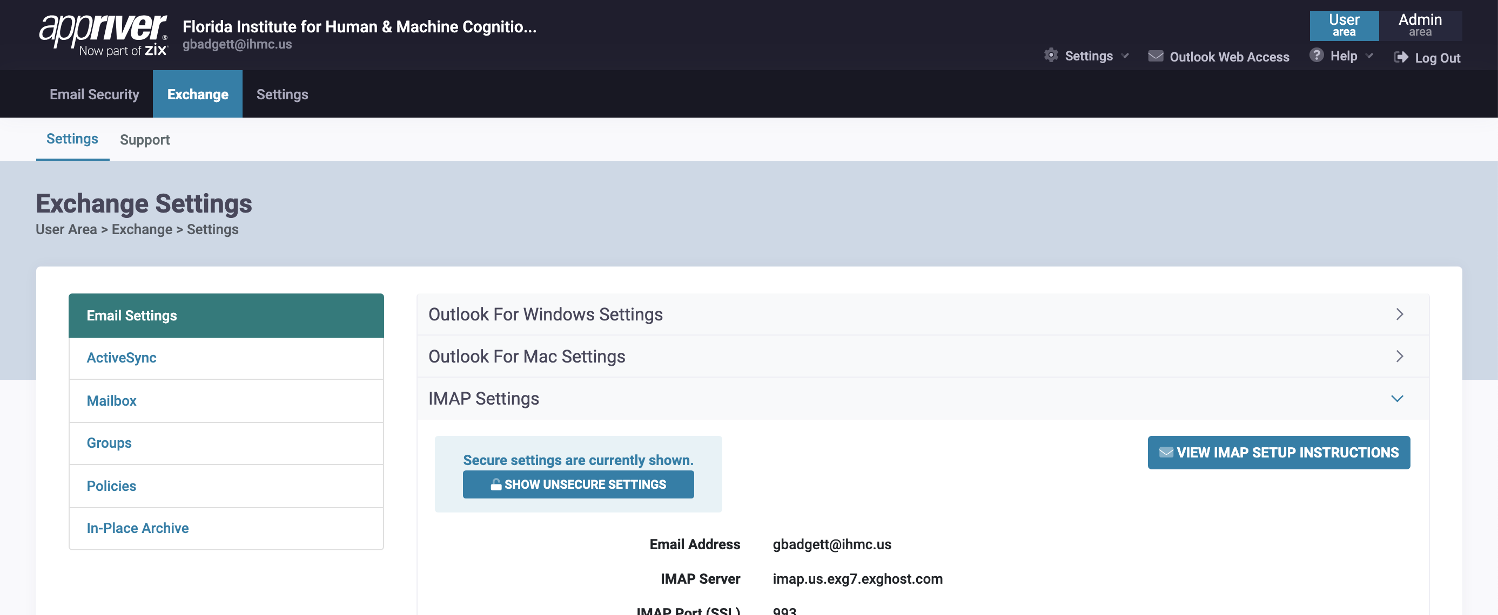The width and height of the screenshot is (1498, 615).
Task: Click Florida Institute organization name
Action: tap(359, 27)
